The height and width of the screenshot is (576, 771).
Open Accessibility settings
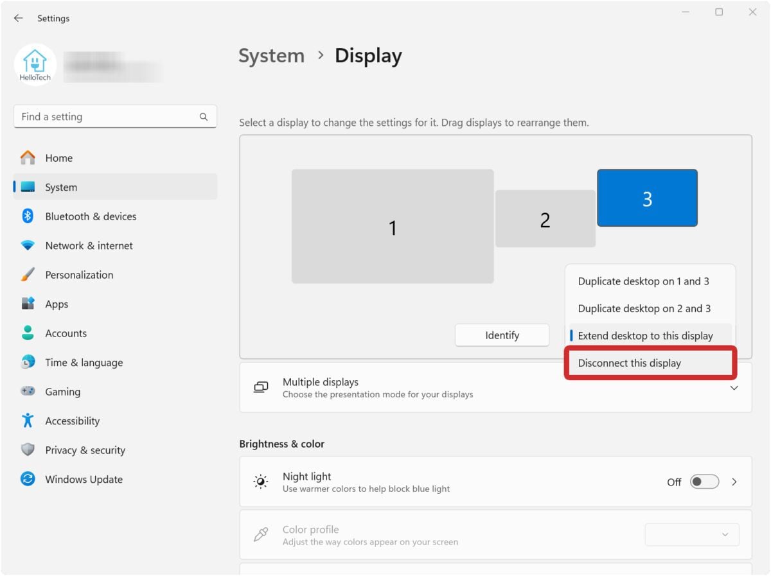[27, 421]
